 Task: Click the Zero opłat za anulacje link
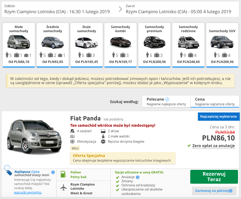point(213,146)
